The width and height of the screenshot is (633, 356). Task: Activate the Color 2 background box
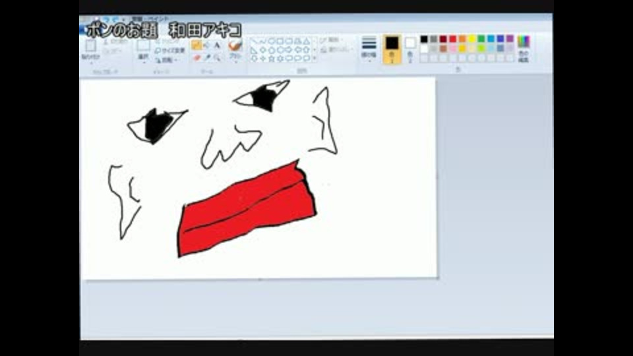tap(410, 49)
